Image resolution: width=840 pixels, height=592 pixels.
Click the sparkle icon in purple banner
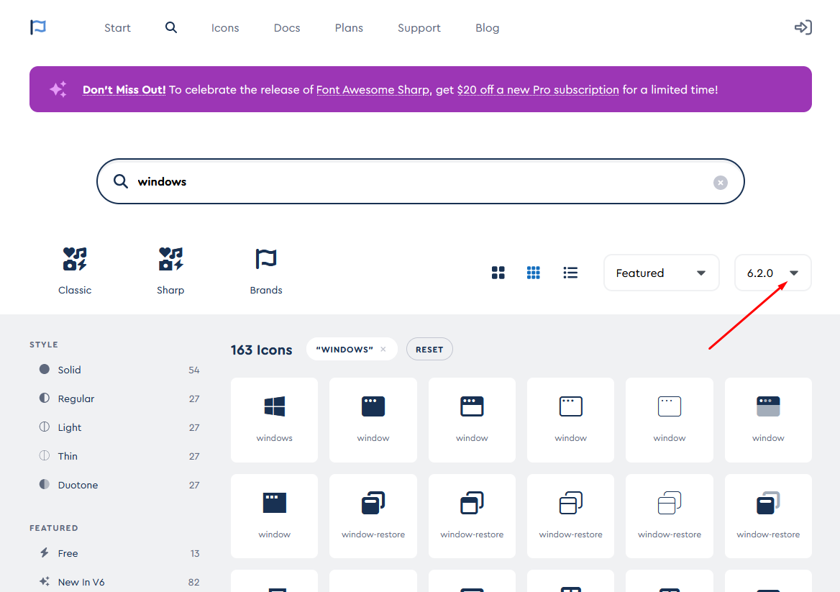pos(58,89)
